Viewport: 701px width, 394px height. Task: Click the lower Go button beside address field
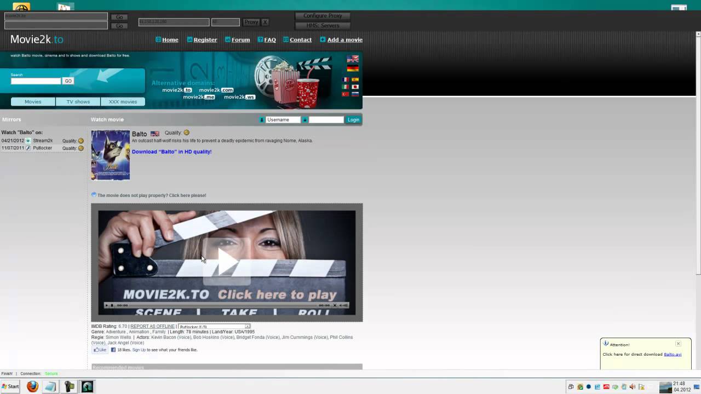(x=119, y=26)
